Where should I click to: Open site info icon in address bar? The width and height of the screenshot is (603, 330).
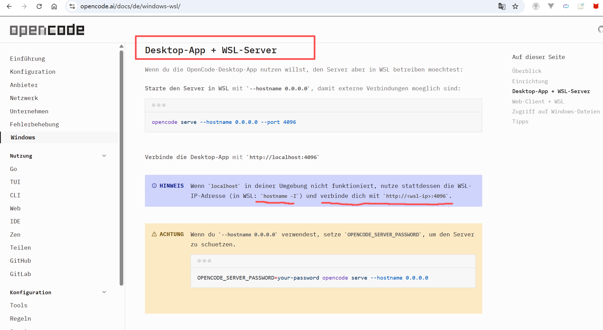click(x=72, y=6)
